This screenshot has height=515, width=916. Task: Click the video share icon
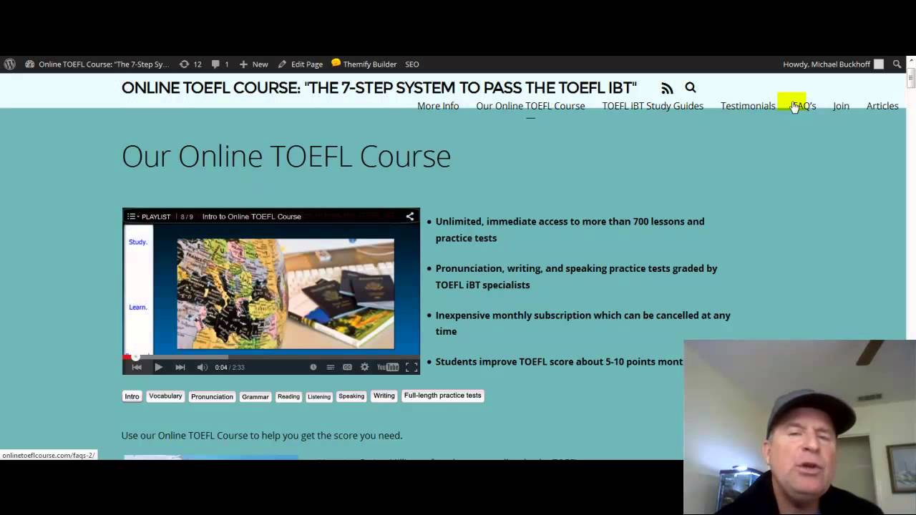[x=410, y=216]
